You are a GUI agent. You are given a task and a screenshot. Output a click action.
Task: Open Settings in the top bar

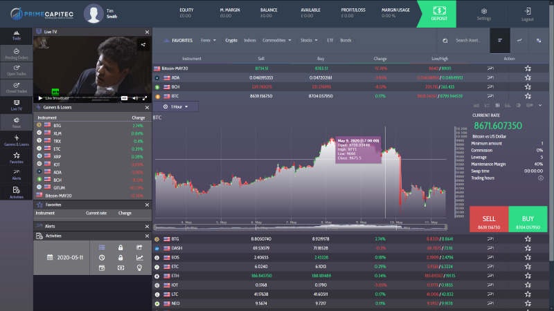tap(483, 15)
